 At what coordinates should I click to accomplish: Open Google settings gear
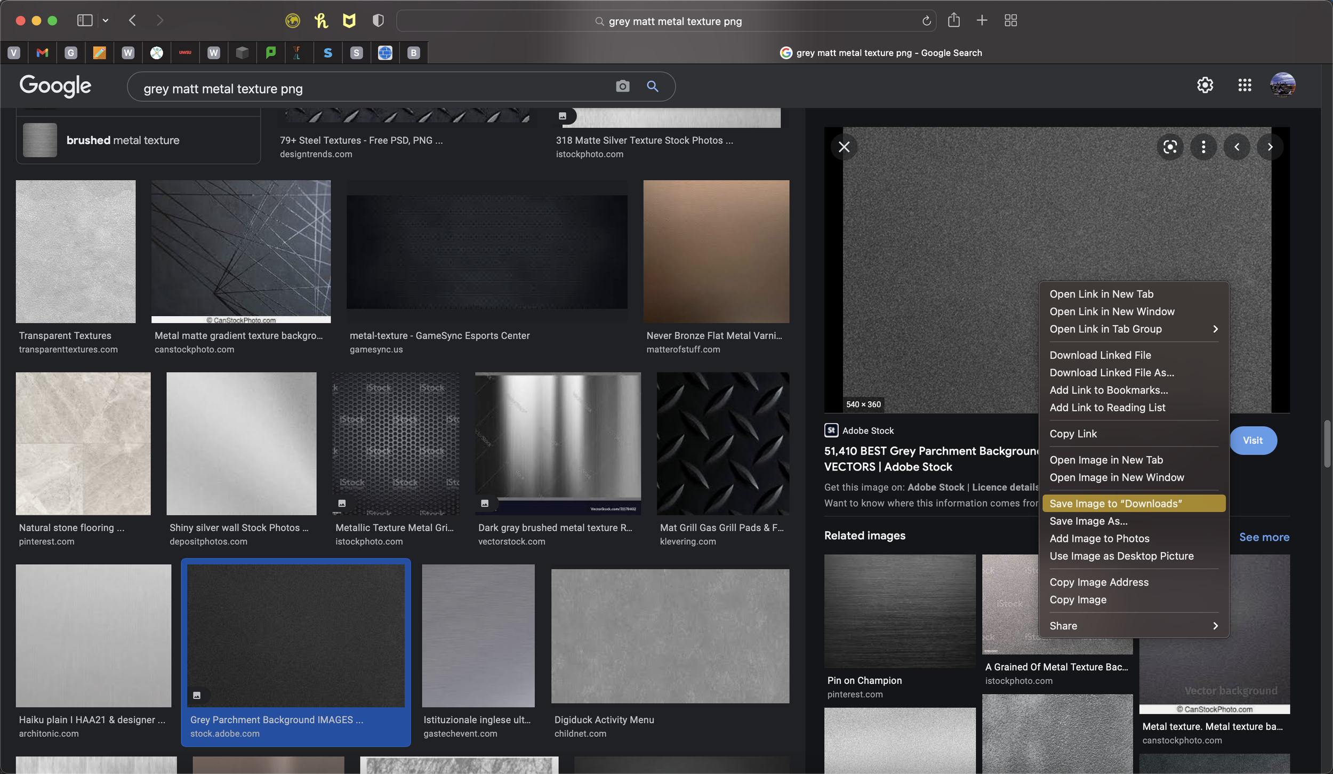pyautogui.click(x=1205, y=85)
